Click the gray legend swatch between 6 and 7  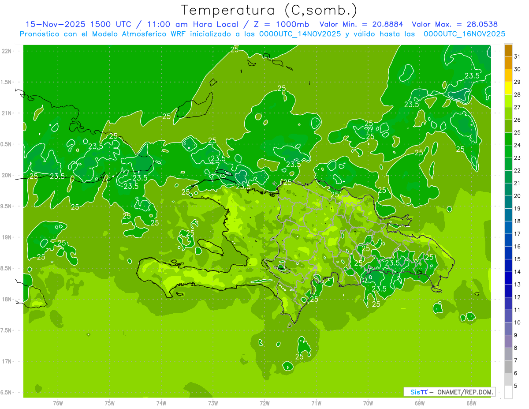tap(508, 367)
